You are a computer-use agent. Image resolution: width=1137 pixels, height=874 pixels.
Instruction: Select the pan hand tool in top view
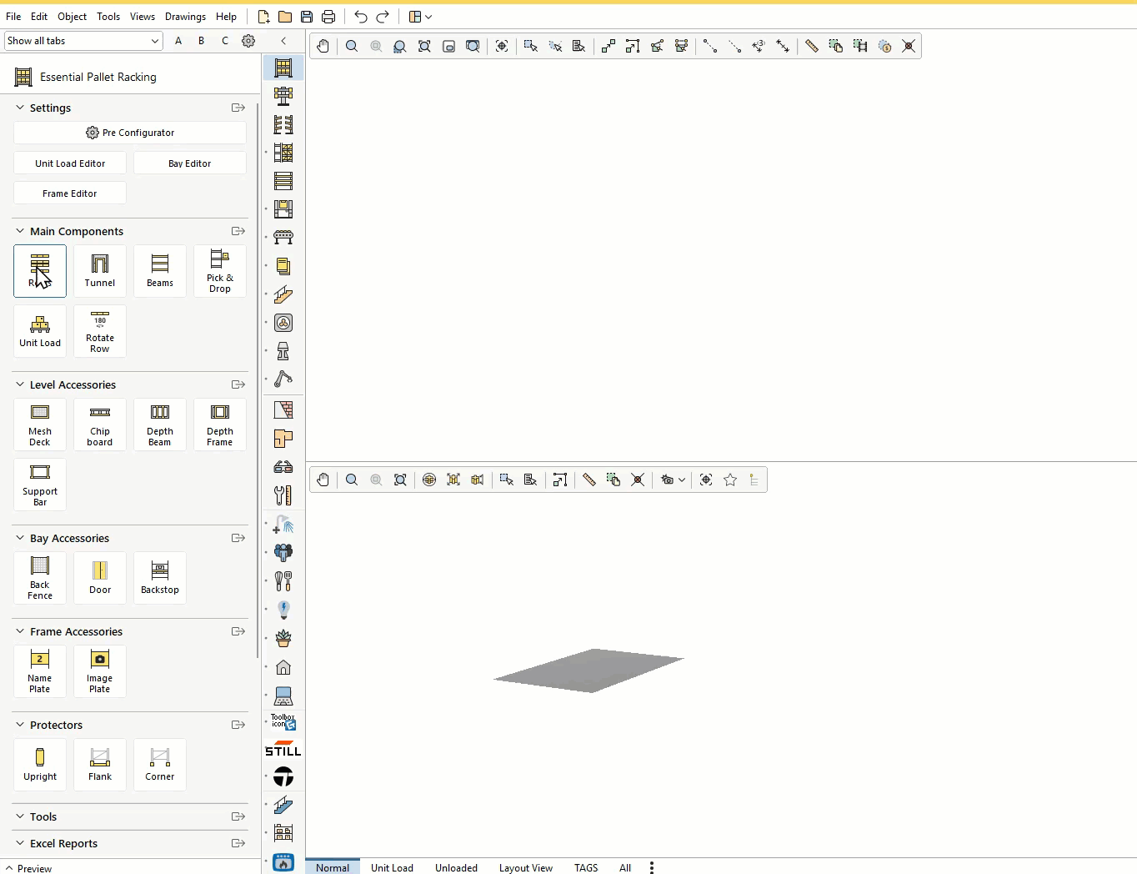pyautogui.click(x=323, y=46)
